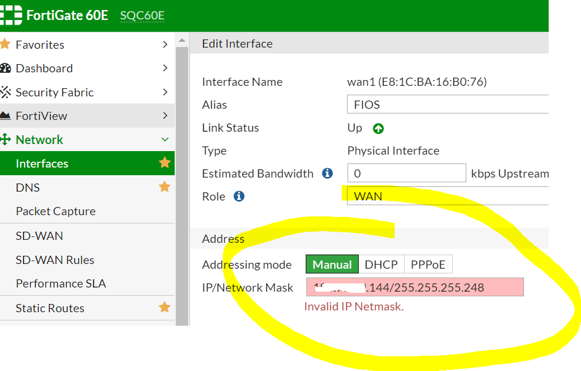
Task: Click the SQC60E hostname link
Action: coord(142,16)
